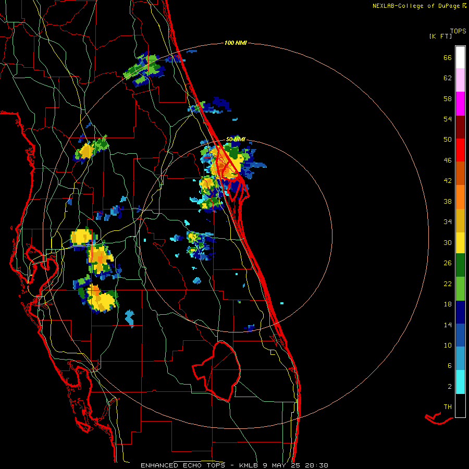Click the 6 legend value
The height and width of the screenshot is (469, 469).
(450, 365)
